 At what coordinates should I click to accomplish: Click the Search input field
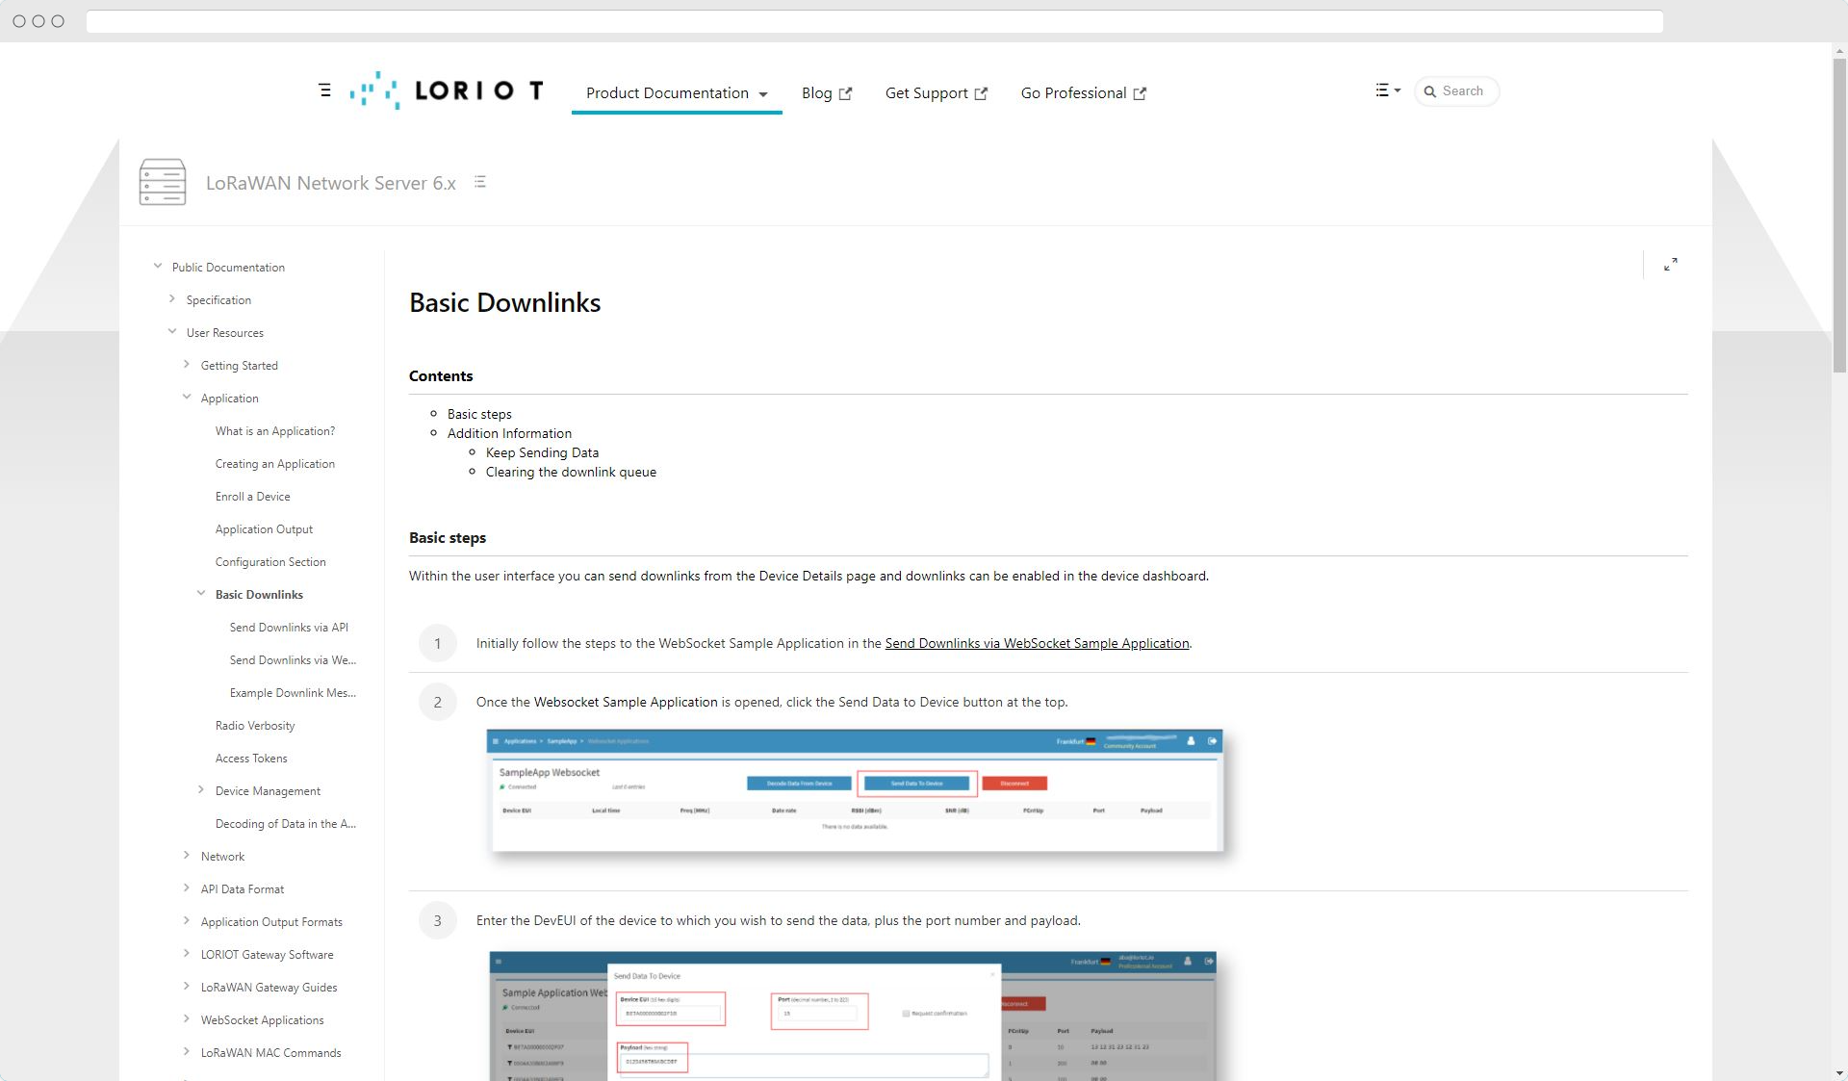[1457, 91]
